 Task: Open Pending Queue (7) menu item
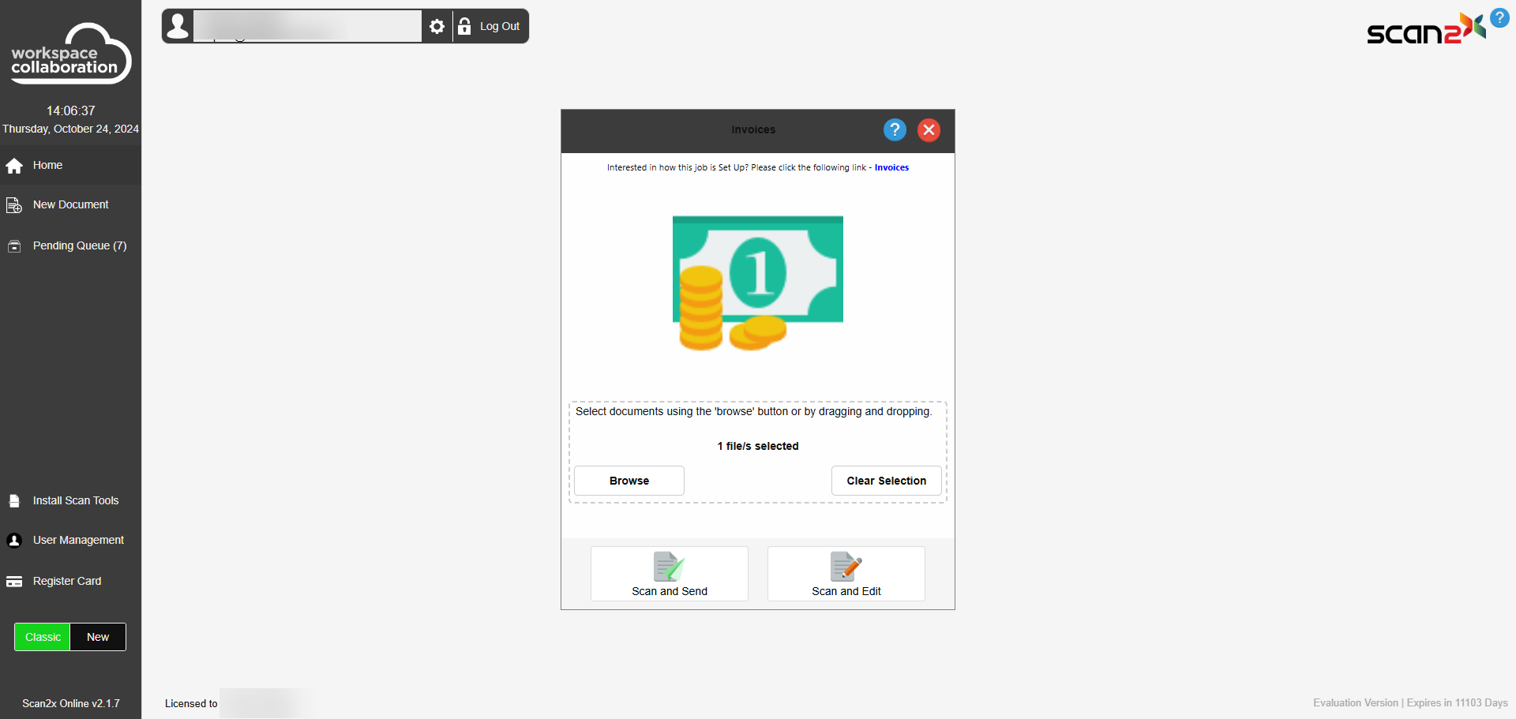(x=79, y=245)
